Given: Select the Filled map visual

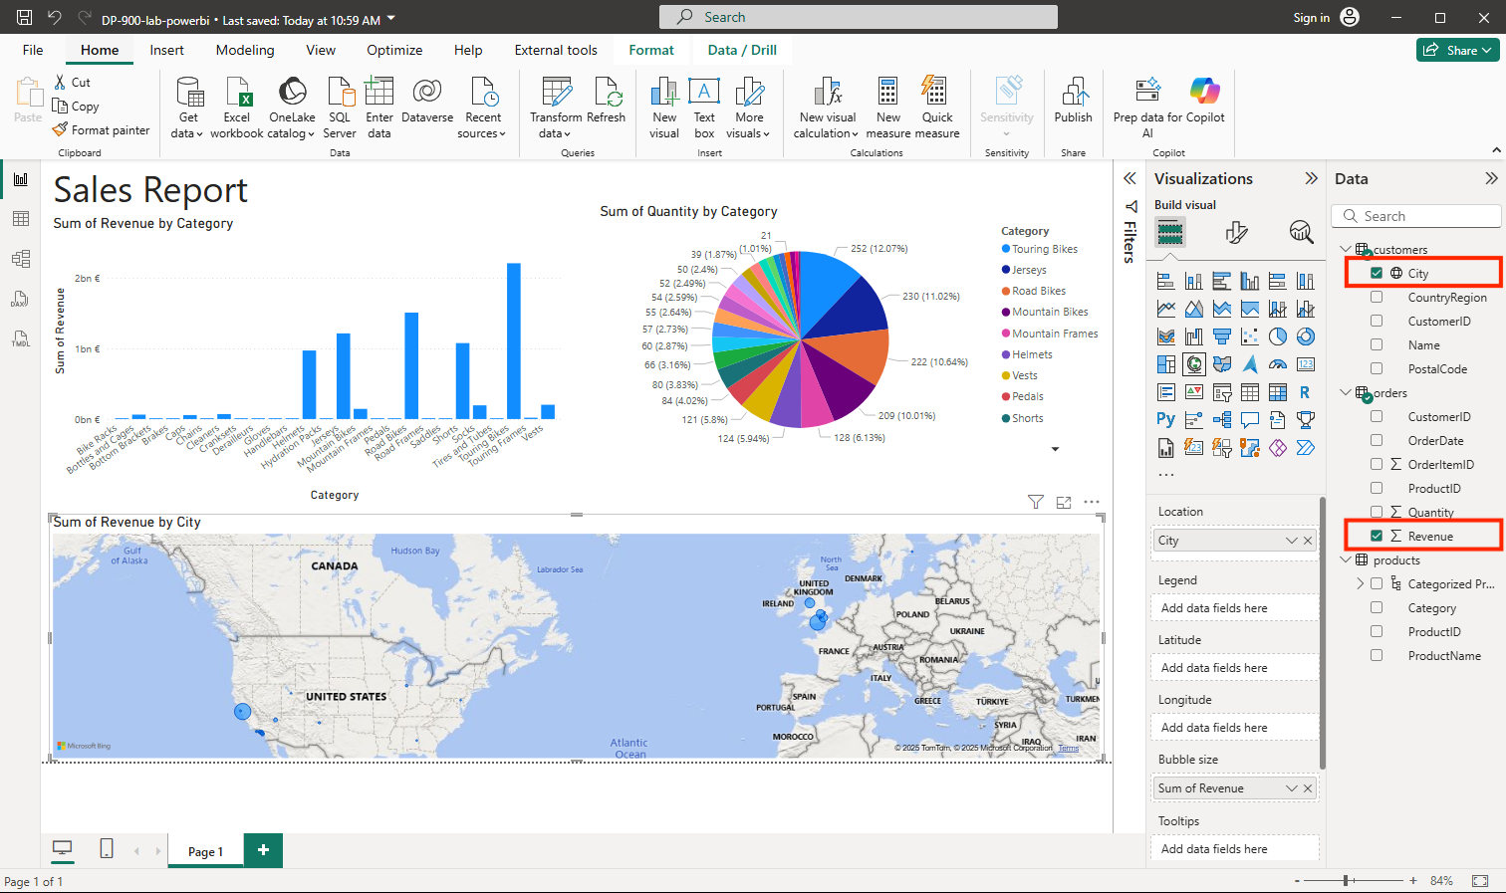Looking at the screenshot, I should coord(1222,364).
